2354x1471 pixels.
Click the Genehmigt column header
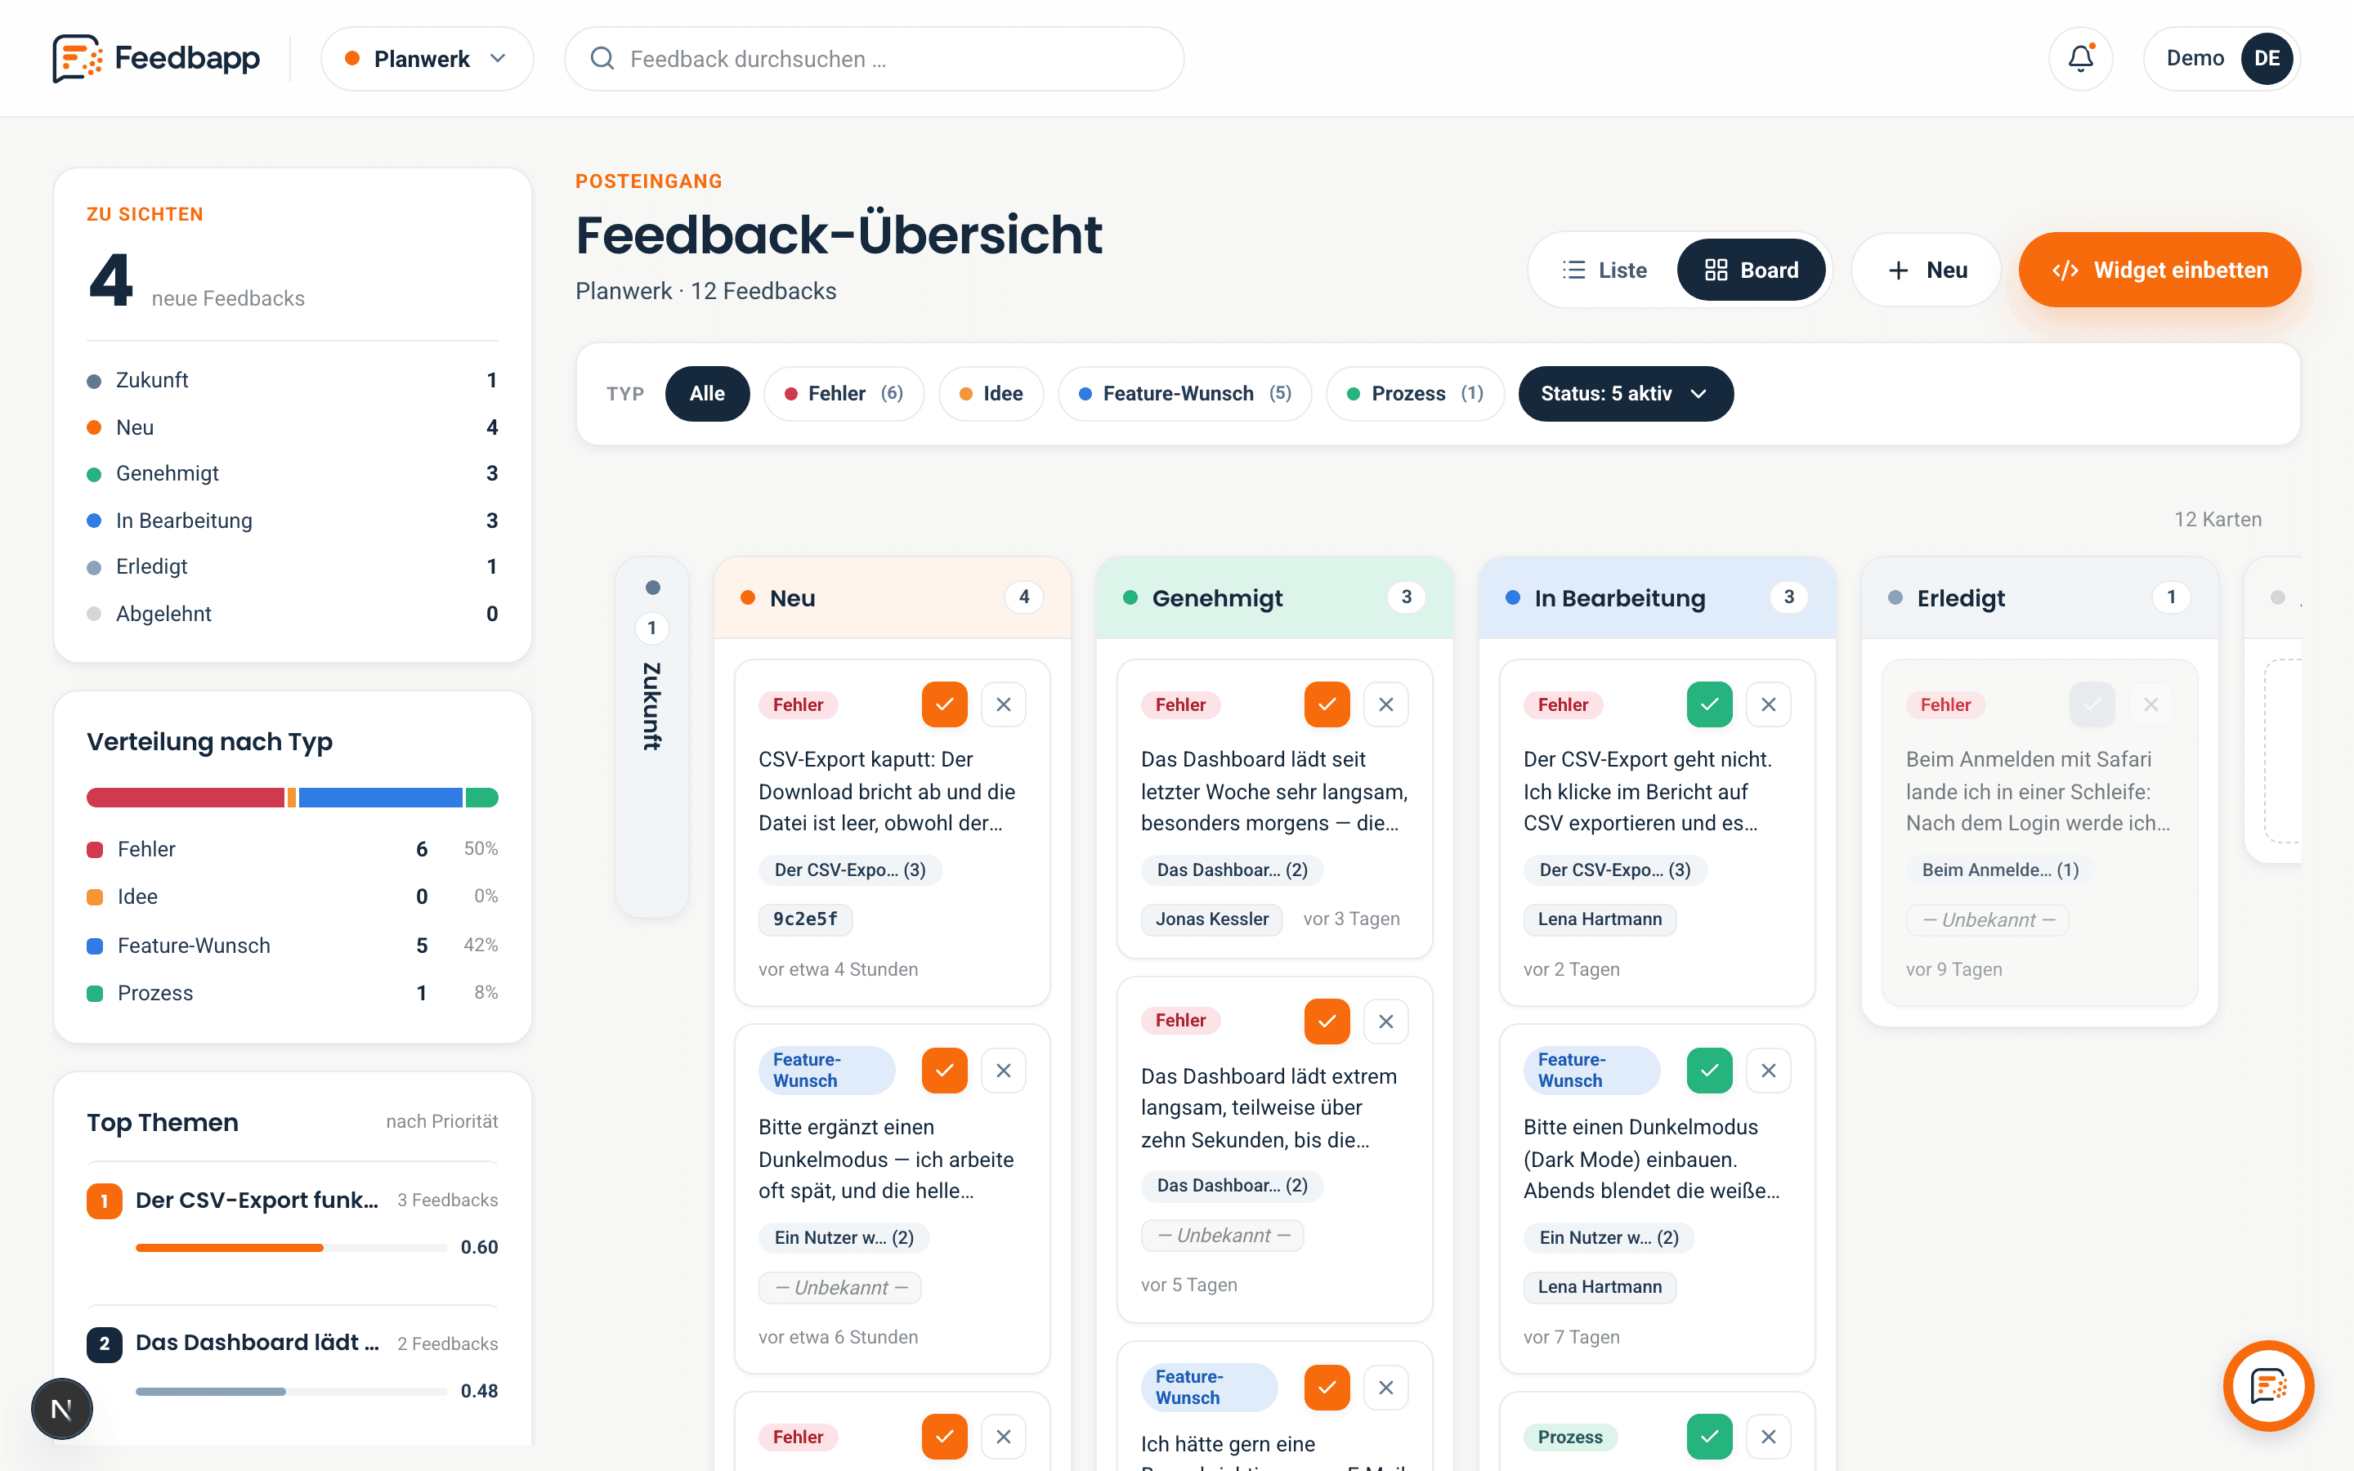point(1275,597)
